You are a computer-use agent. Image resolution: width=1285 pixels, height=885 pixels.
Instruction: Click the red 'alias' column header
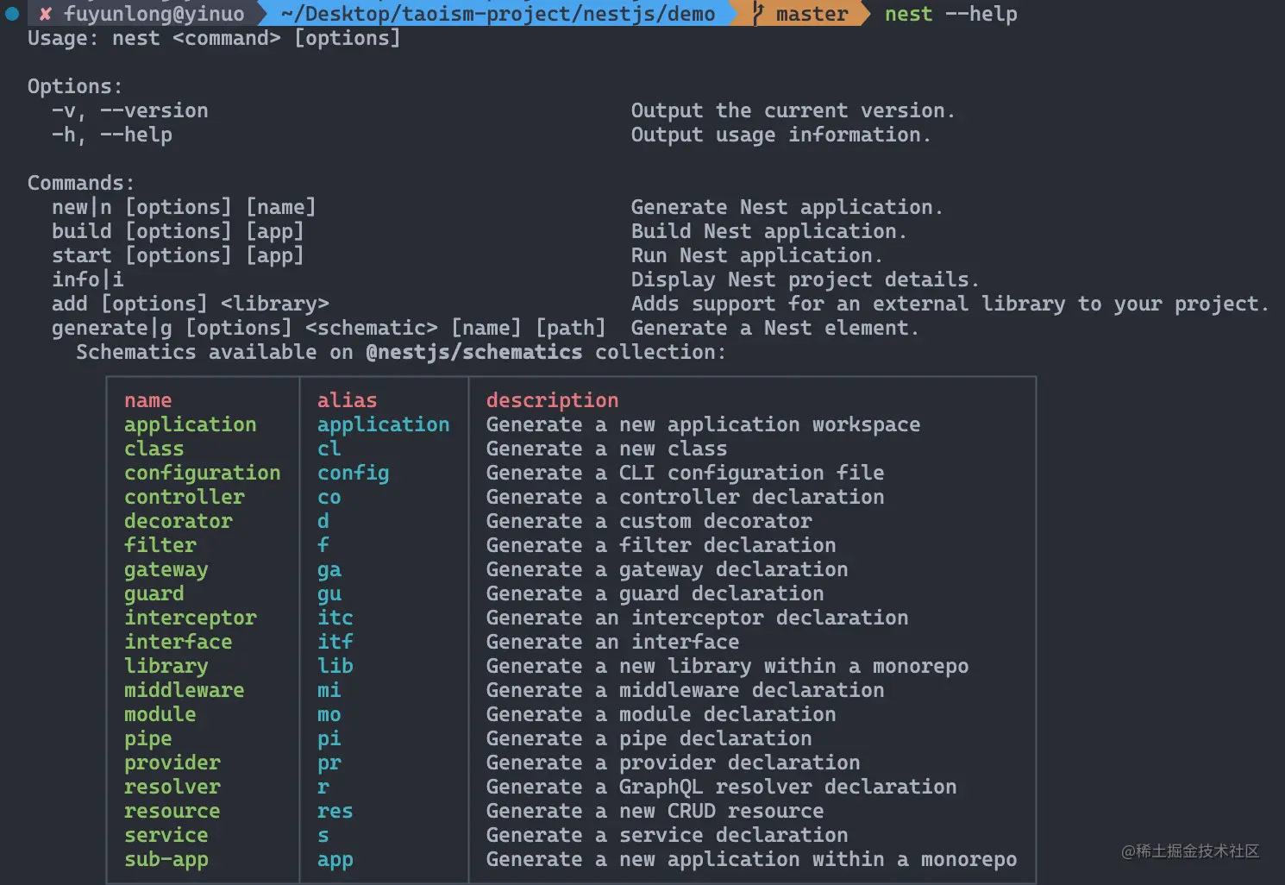tap(347, 400)
